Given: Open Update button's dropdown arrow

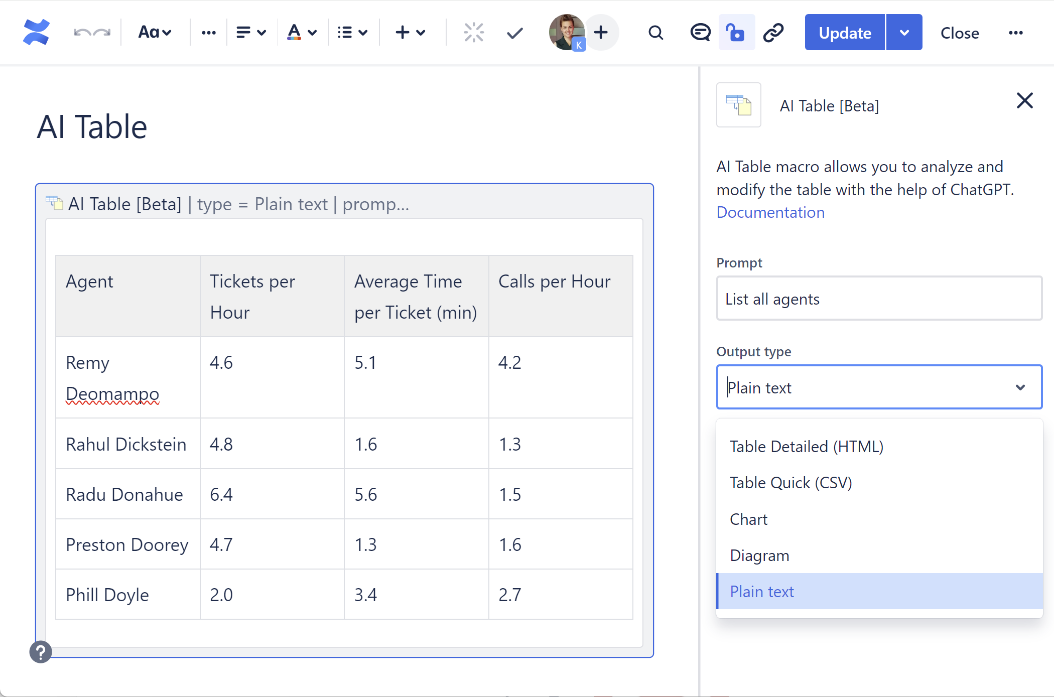Looking at the screenshot, I should tap(904, 33).
